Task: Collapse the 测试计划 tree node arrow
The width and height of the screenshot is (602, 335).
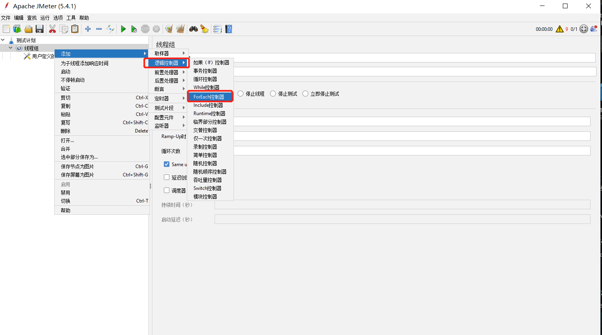Action: click(x=3, y=40)
